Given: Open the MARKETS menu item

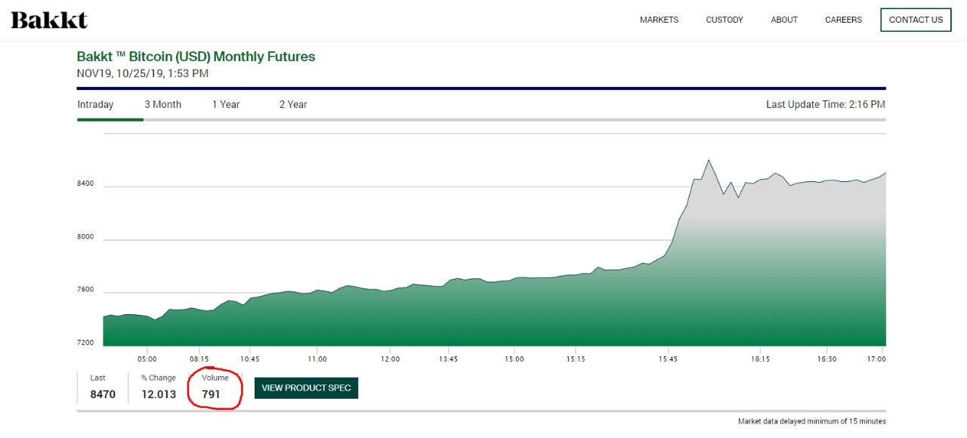Looking at the screenshot, I should point(659,20).
